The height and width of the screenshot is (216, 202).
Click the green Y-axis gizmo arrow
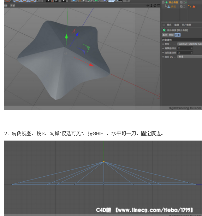point(66,36)
